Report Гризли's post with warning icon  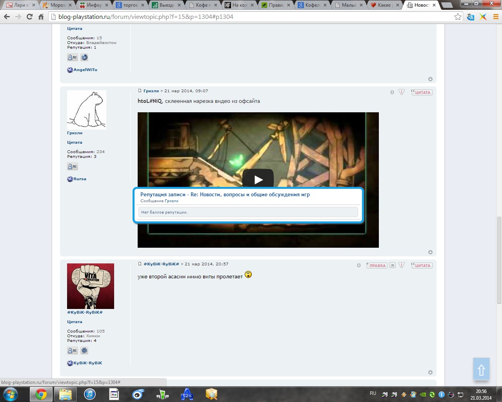(x=402, y=92)
